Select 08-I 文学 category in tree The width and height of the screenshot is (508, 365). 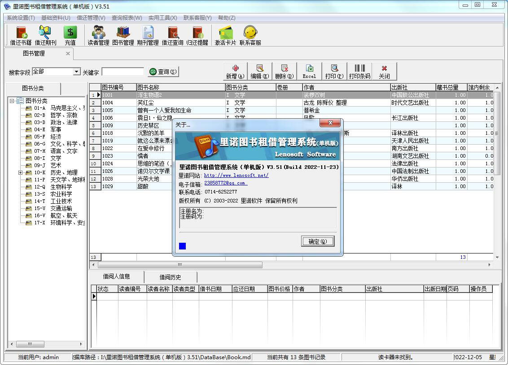coord(56,158)
